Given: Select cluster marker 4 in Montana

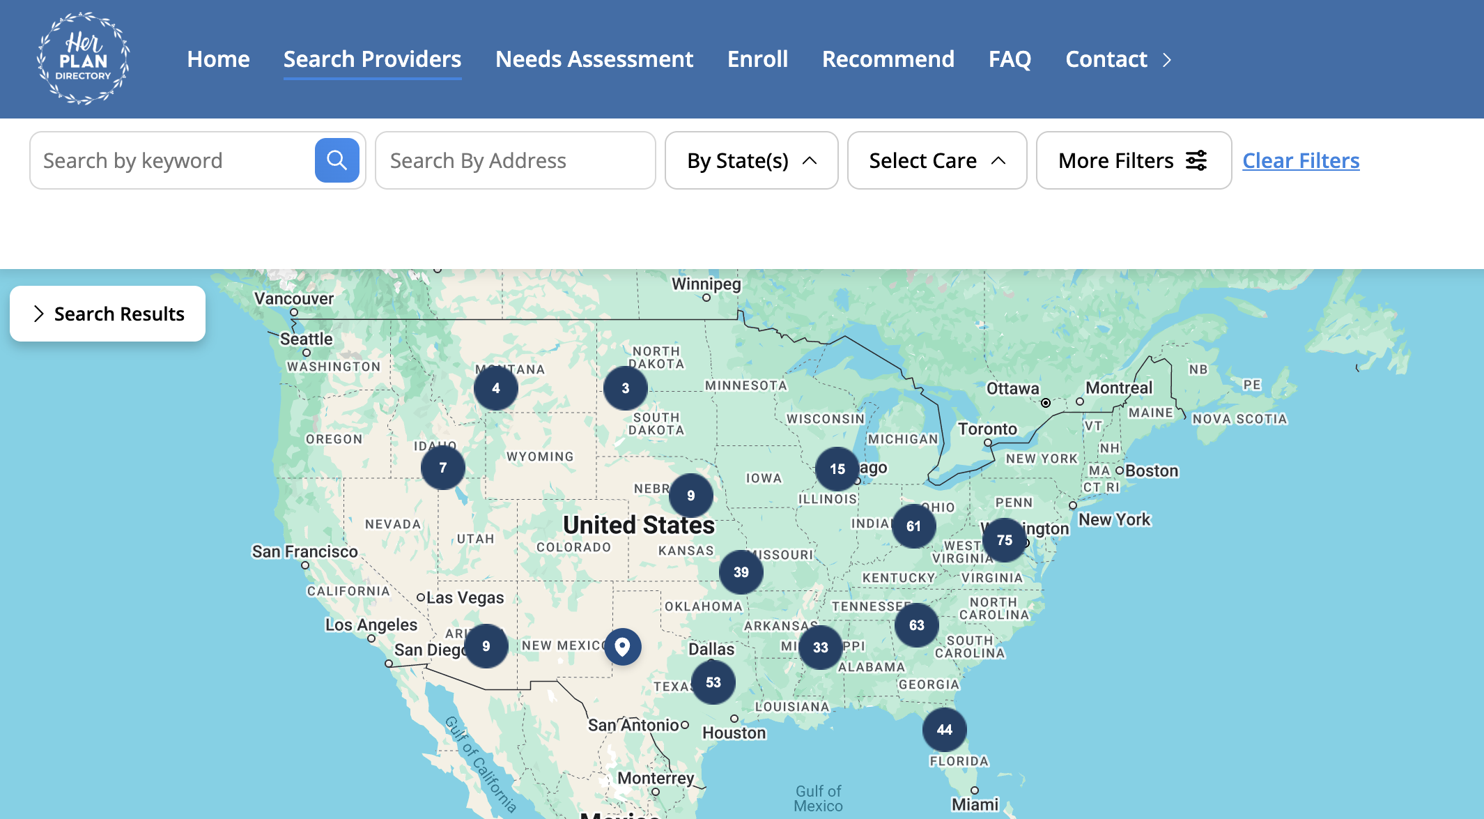Looking at the screenshot, I should [x=495, y=388].
